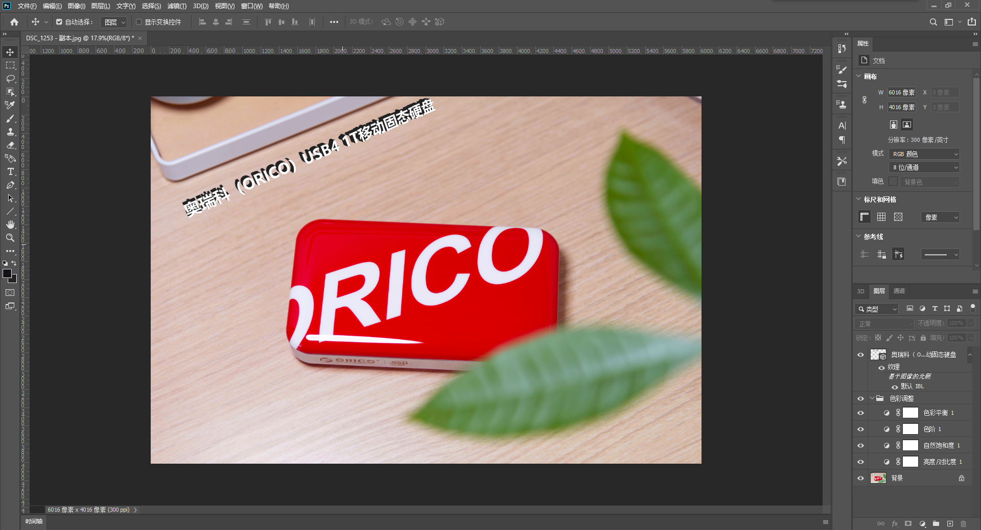981x530 pixels.
Task: Select the Move tool
Action: [x=10, y=52]
